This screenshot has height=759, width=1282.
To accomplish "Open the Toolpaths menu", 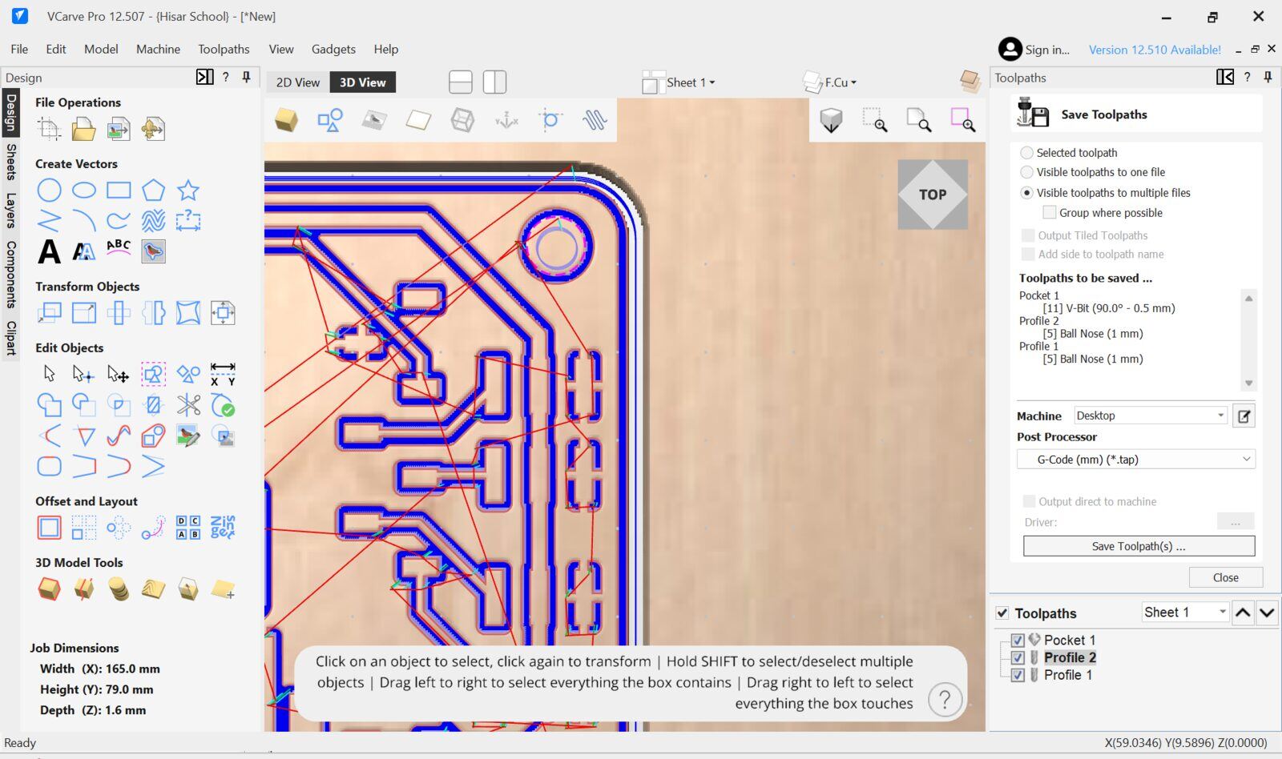I will pyautogui.click(x=224, y=49).
